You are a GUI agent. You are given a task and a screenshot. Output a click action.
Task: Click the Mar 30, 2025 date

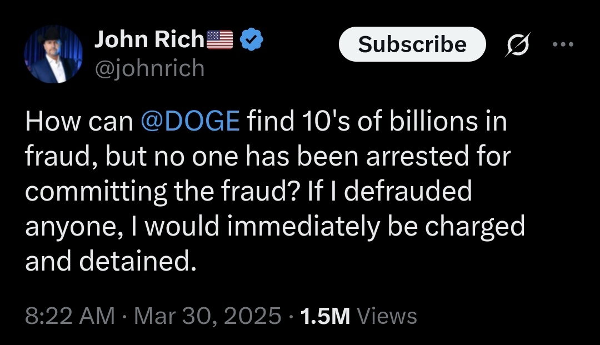click(208, 316)
